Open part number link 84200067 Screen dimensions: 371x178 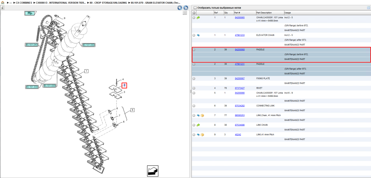point(239,79)
